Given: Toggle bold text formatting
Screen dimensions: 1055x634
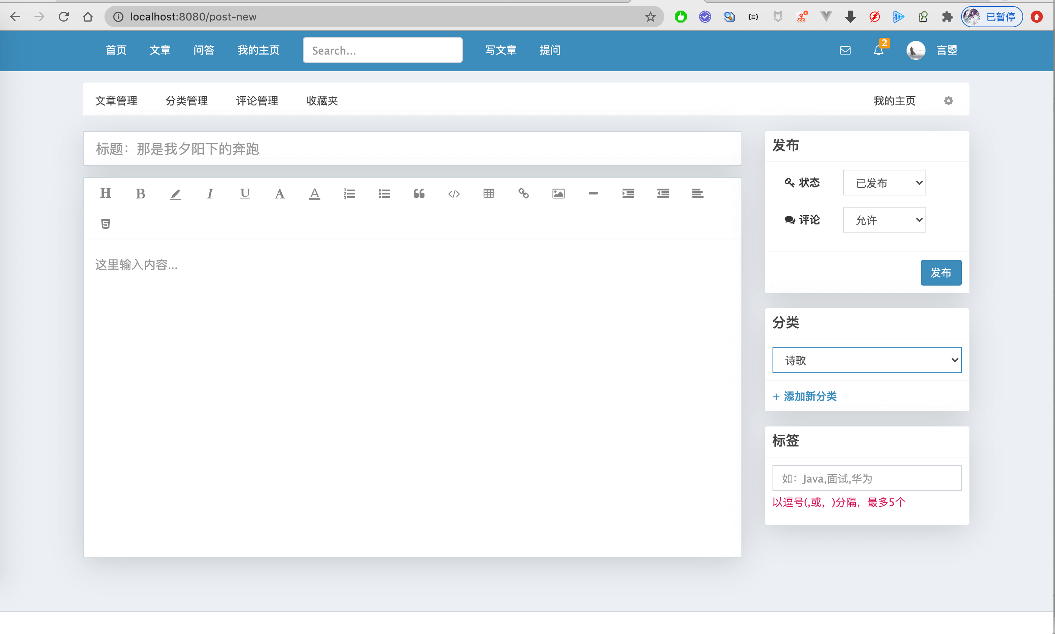Looking at the screenshot, I should (x=140, y=193).
